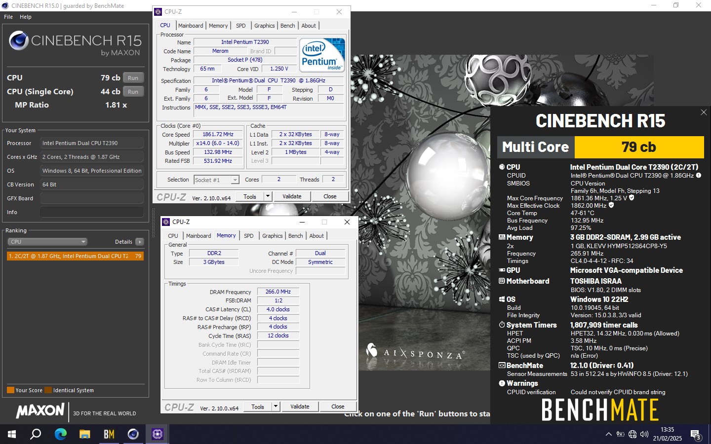711x444 pixels.
Task: Switch to CPU tab in Memory CPU-Z window
Action: pyautogui.click(x=173, y=236)
